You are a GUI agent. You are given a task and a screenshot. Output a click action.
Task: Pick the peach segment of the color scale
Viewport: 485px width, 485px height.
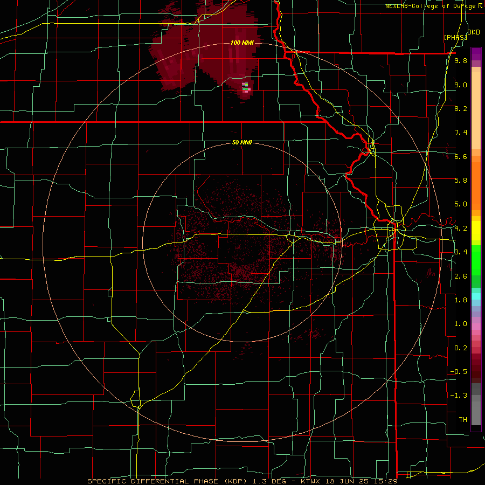(x=476, y=108)
